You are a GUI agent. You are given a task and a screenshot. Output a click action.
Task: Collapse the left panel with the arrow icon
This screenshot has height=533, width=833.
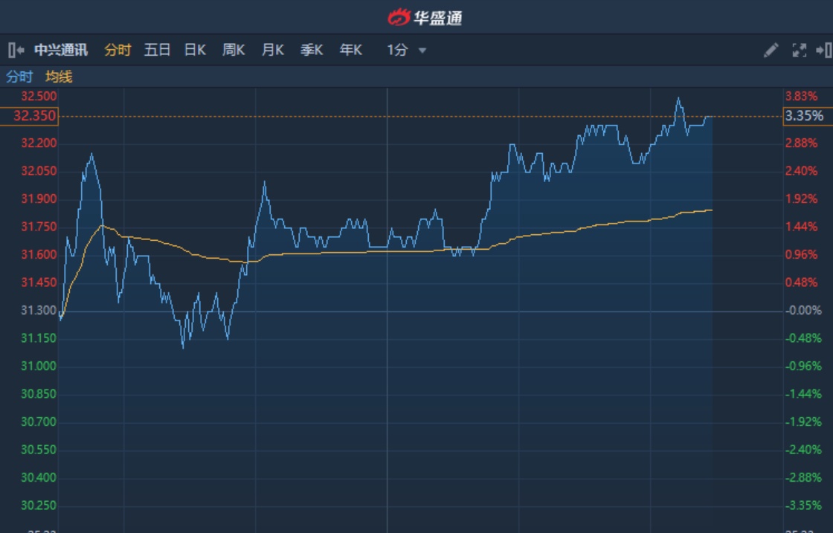(x=16, y=50)
